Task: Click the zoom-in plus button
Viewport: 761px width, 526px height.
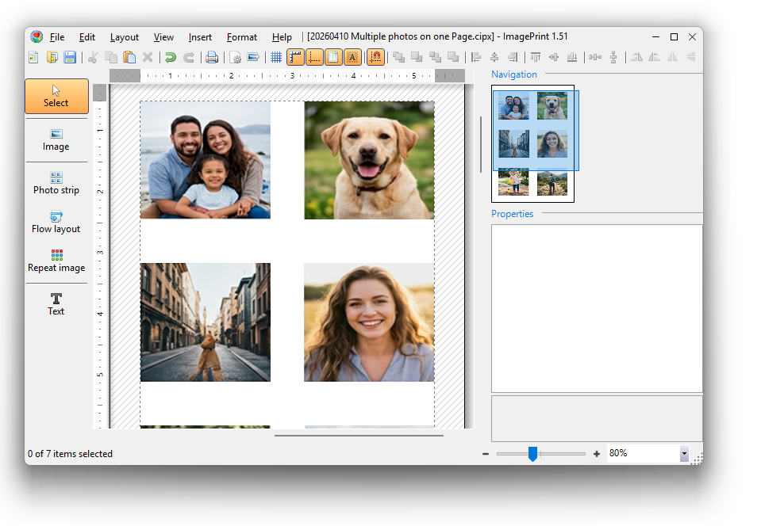Action: [x=596, y=453]
